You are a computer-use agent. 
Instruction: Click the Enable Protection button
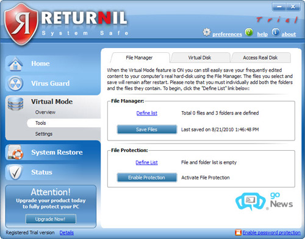pos(147,178)
